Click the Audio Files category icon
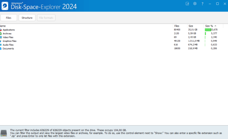The image size is (228, 139). [1, 45]
